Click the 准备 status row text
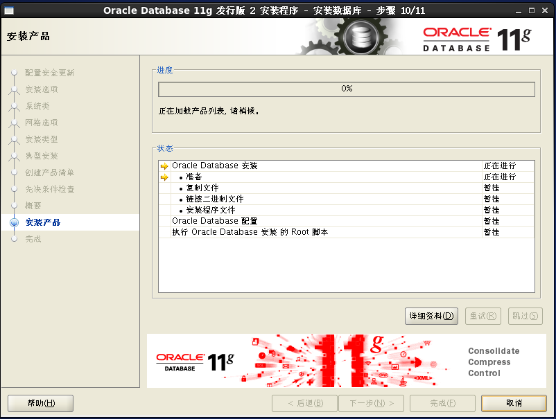The height and width of the screenshot is (419, 556). click(x=194, y=177)
